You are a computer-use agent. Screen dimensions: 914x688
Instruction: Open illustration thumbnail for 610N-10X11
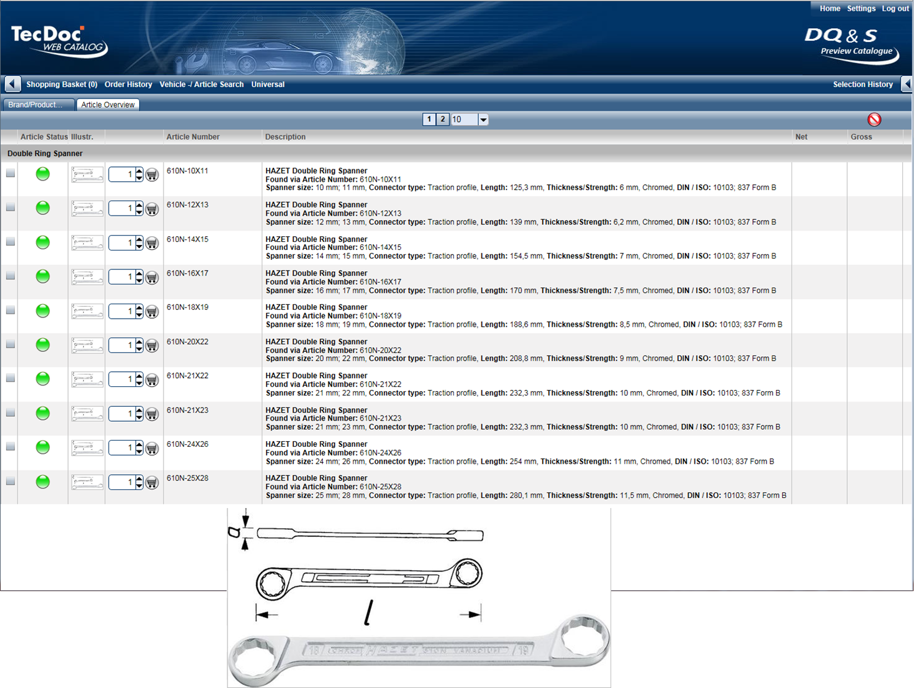[x=87, y=175]
